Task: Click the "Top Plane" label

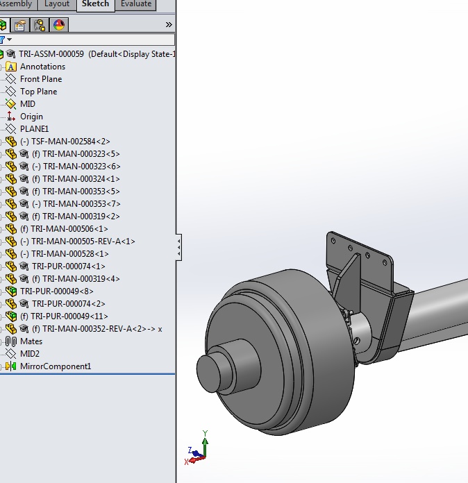Action: [x=39, y=92]
